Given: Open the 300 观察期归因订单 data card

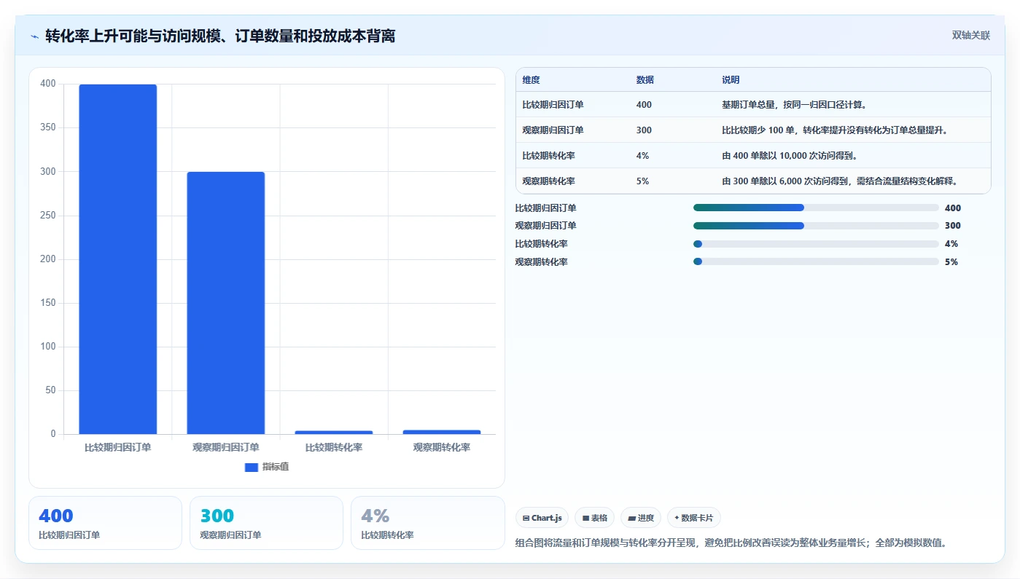Looking at the screenshot, I should (x=266, y=523).
